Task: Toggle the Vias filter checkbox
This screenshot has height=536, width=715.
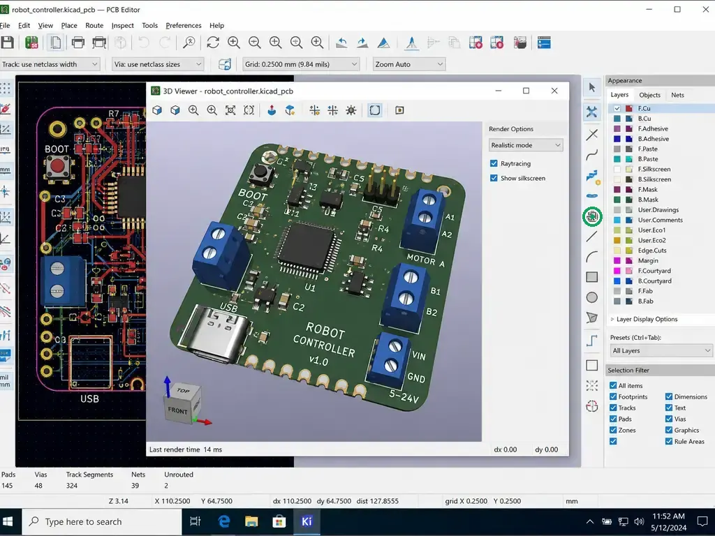Action: pyautogui.click(x=669, y=419)
